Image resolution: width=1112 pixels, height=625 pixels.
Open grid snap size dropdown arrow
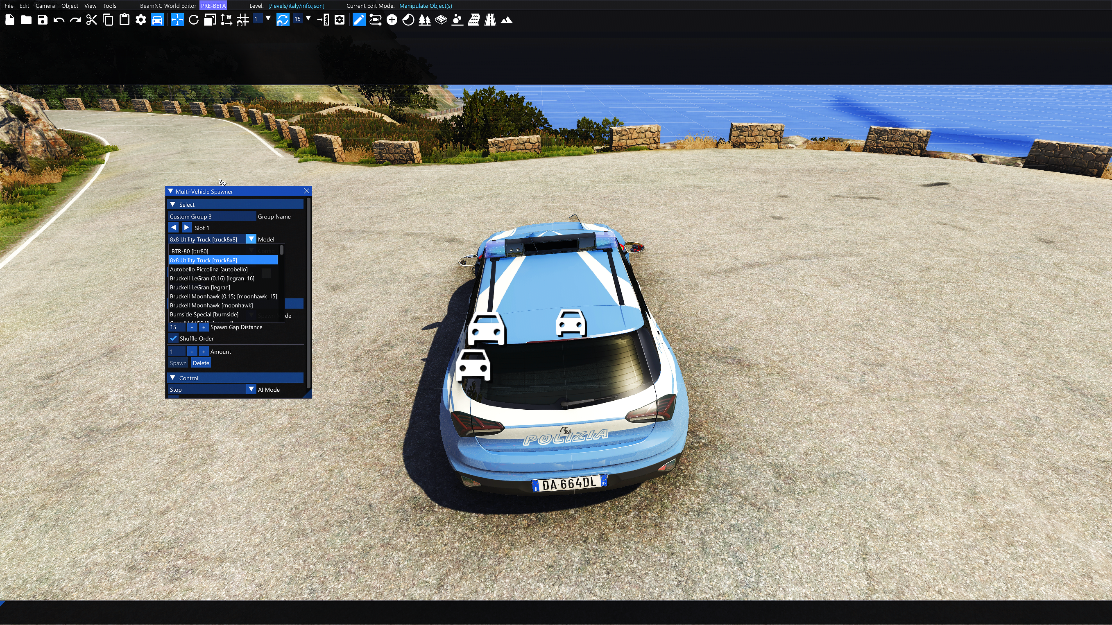[x=268, y=18]
